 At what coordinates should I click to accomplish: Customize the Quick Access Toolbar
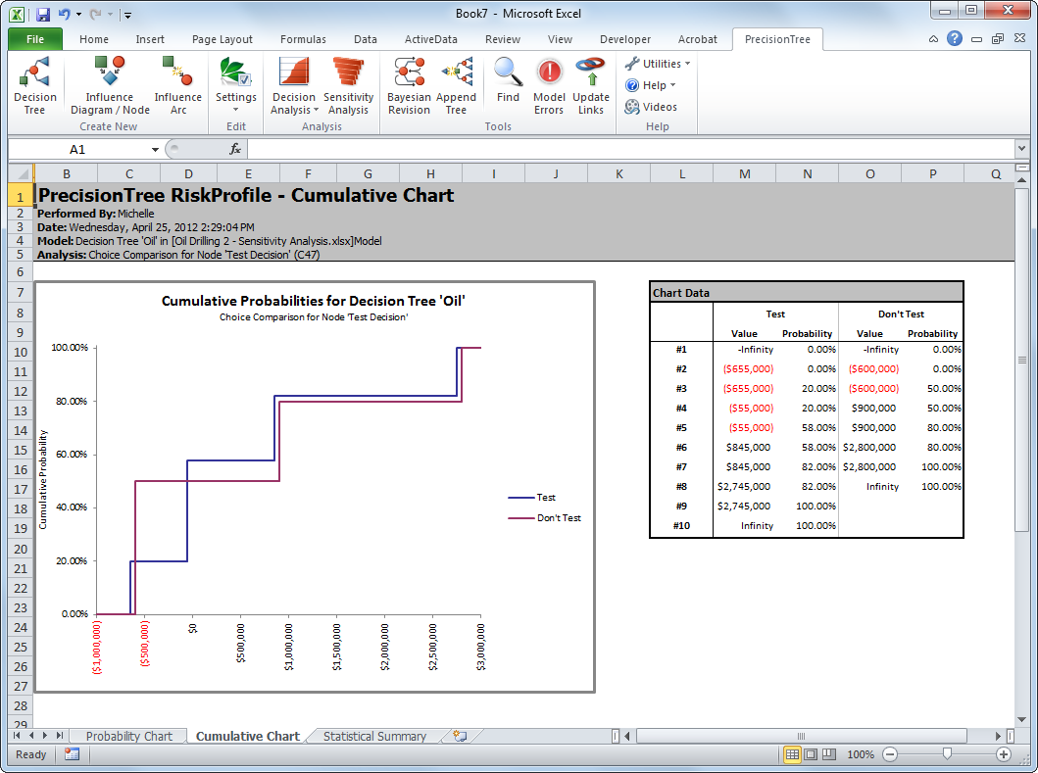click(x=127, y=15)
